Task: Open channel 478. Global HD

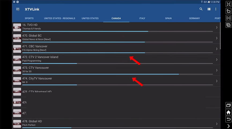Action: point(32,121)
